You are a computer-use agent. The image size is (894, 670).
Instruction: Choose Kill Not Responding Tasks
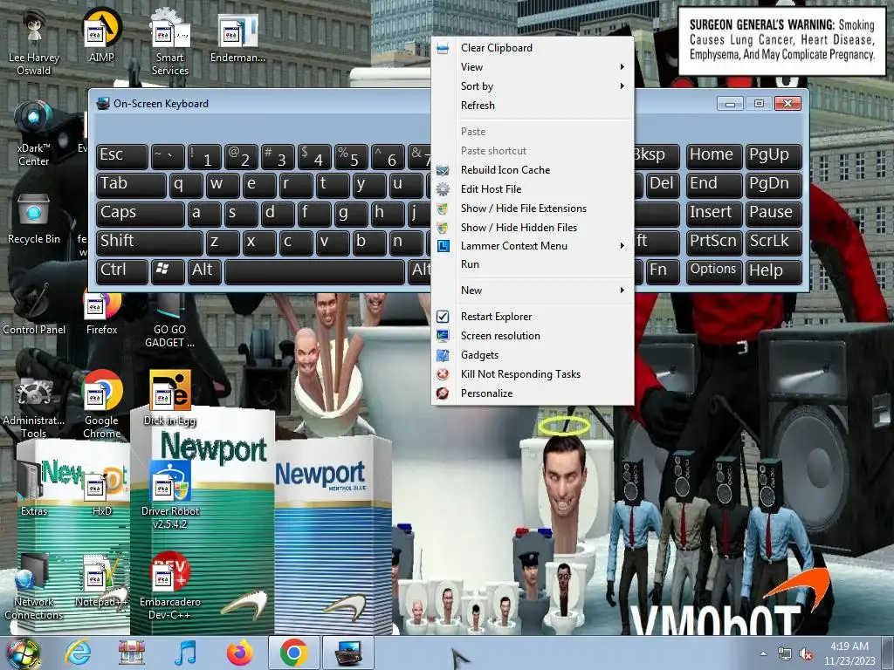tap(533, 374)
